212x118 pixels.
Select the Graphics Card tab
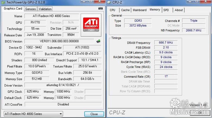(13, 8)
